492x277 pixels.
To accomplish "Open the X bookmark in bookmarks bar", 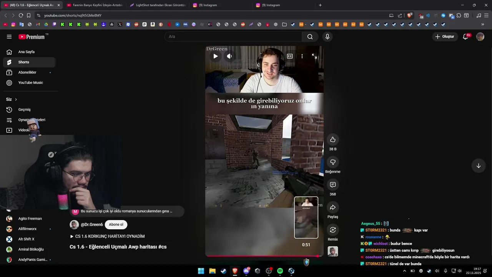I will click(120, 24).
